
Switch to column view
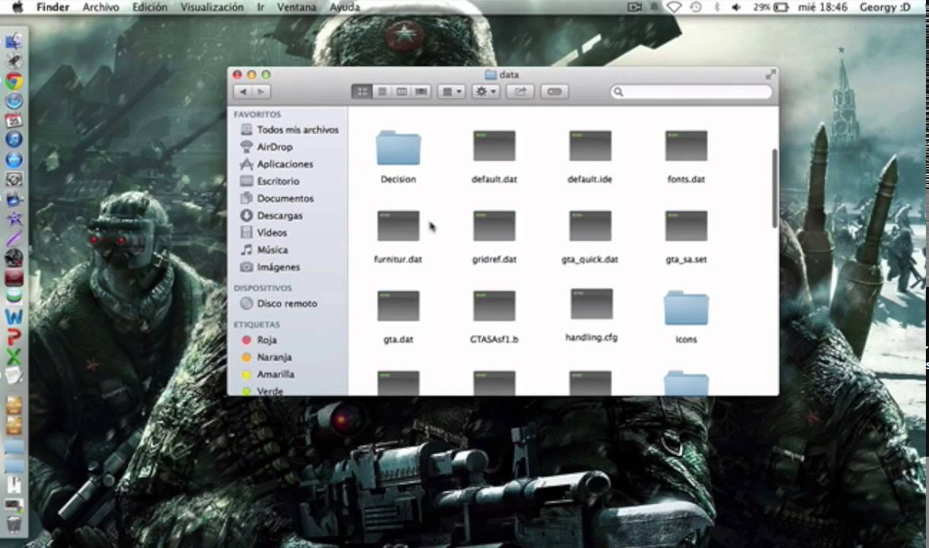401,91
